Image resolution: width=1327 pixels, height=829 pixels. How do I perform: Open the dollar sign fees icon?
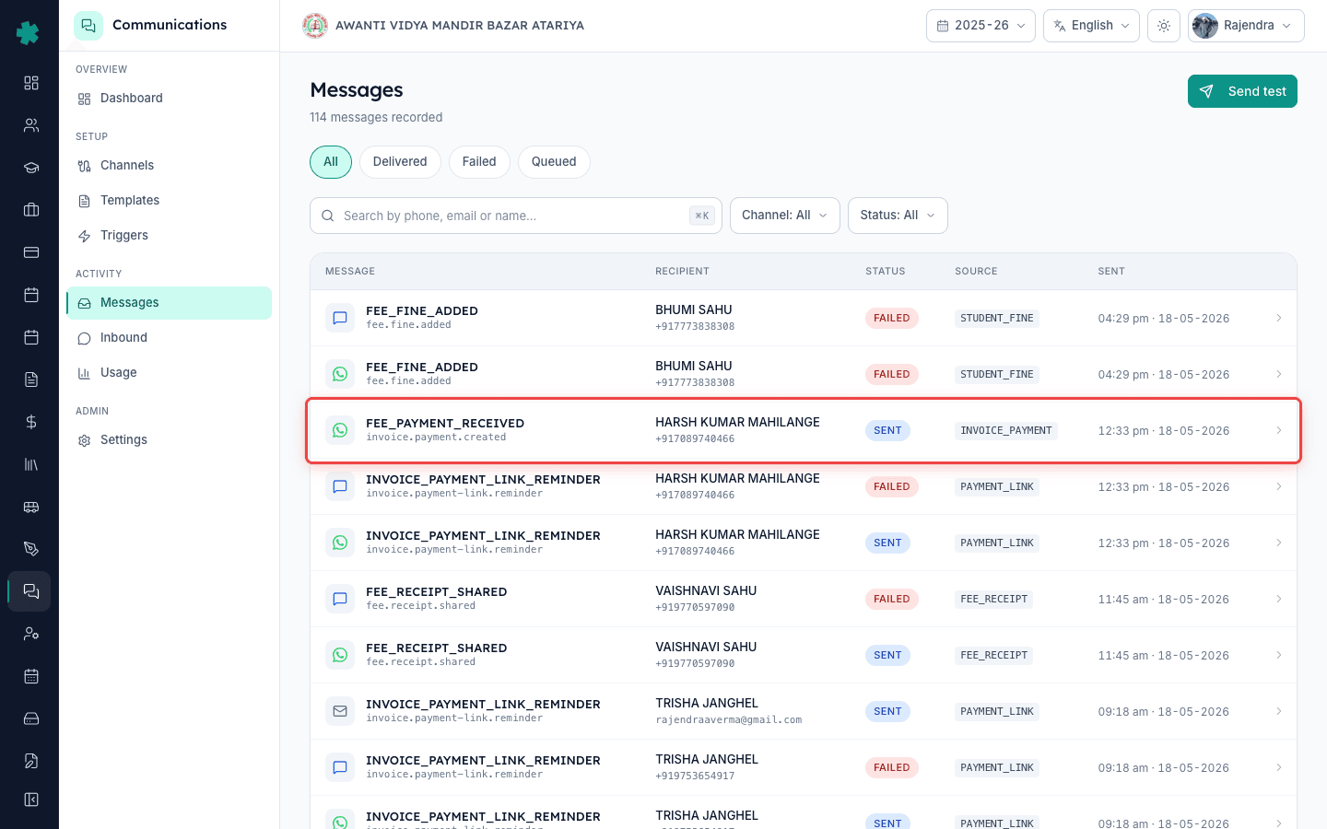click(x=31, y=422)
